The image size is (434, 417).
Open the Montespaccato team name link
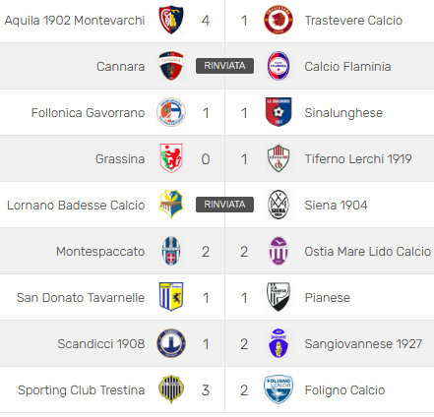pos(100,252)
